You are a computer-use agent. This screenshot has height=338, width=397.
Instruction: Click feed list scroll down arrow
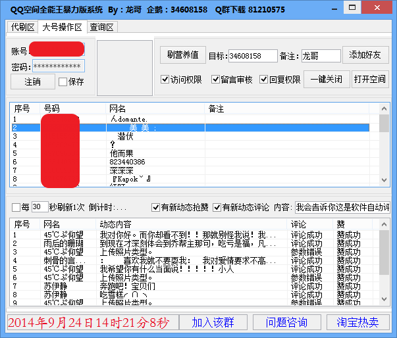[384, 299]
